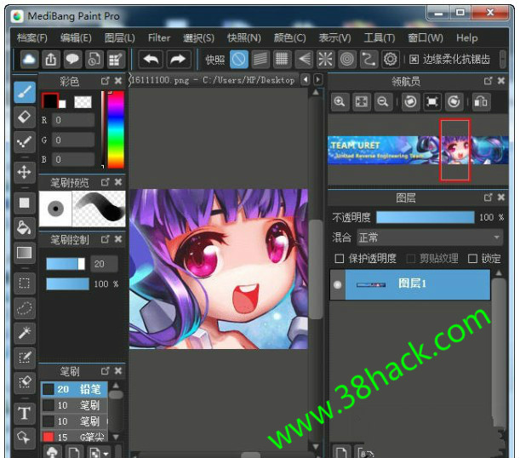Select the Text tool
The image size is (520, 458).
[x=25, y=413]
